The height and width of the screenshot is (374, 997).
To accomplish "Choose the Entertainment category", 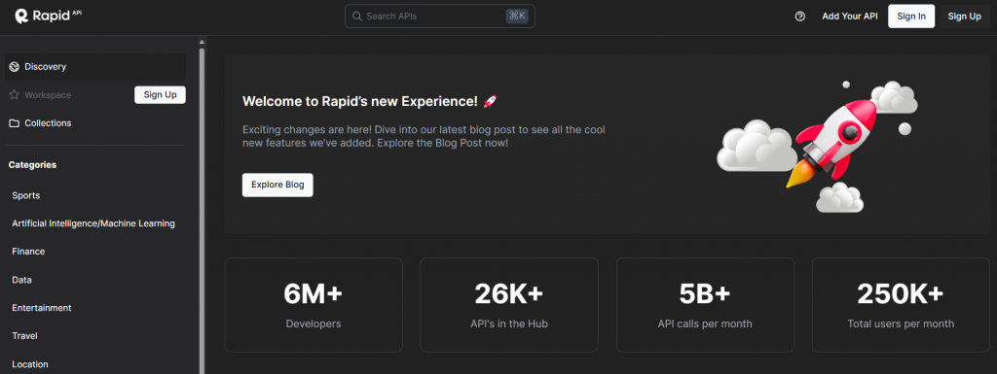I will 42,307.
